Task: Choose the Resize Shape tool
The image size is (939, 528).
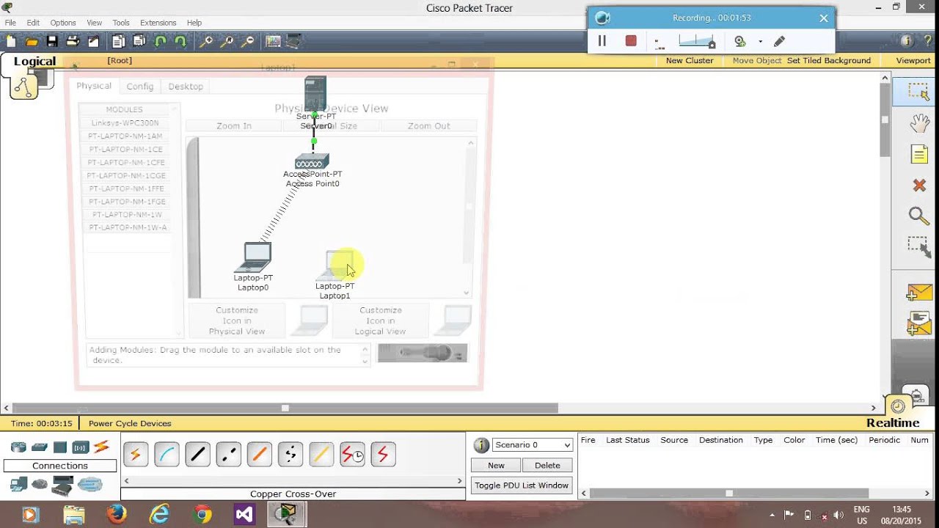Action: (918, 247)
